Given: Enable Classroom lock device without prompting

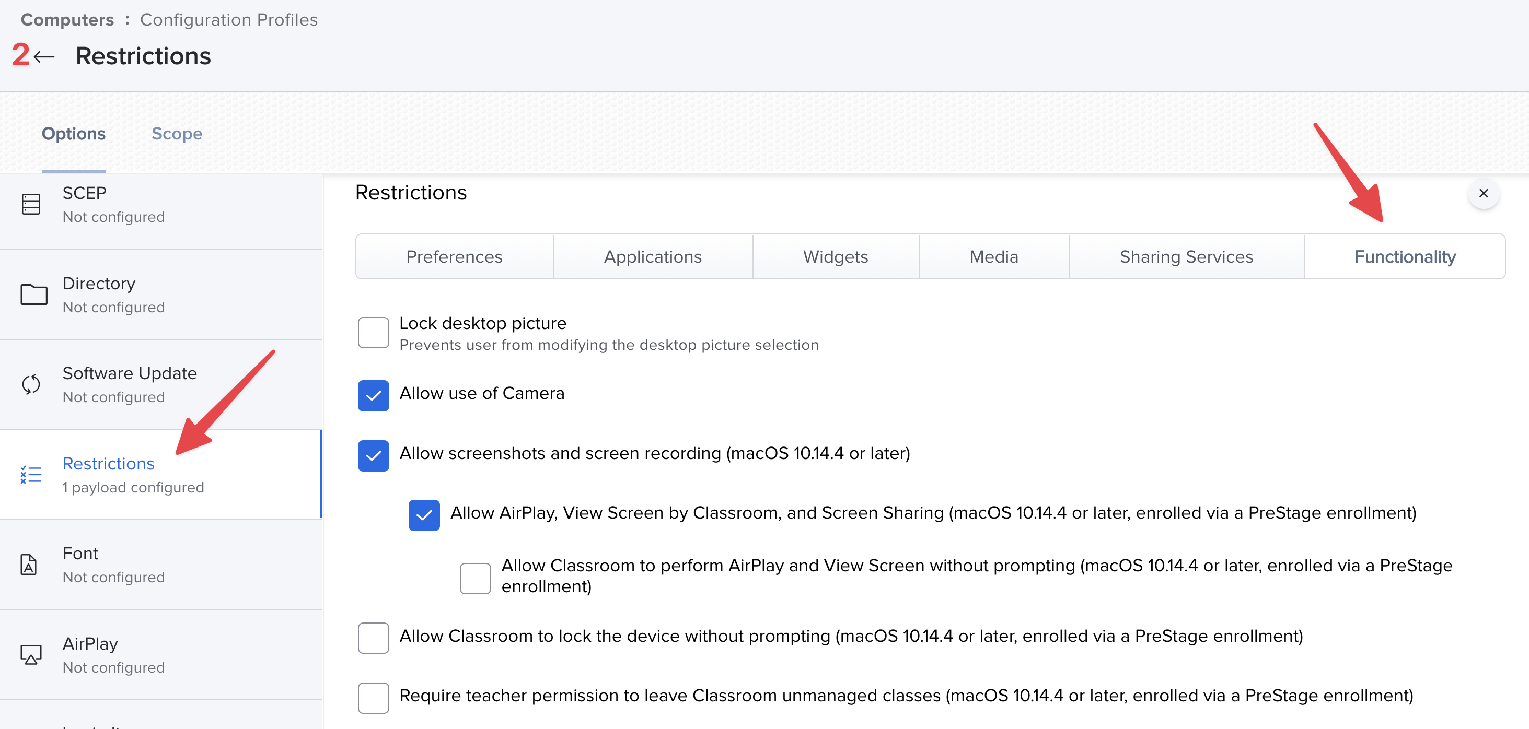Looking at the screenshot, I should coord(373,638).
